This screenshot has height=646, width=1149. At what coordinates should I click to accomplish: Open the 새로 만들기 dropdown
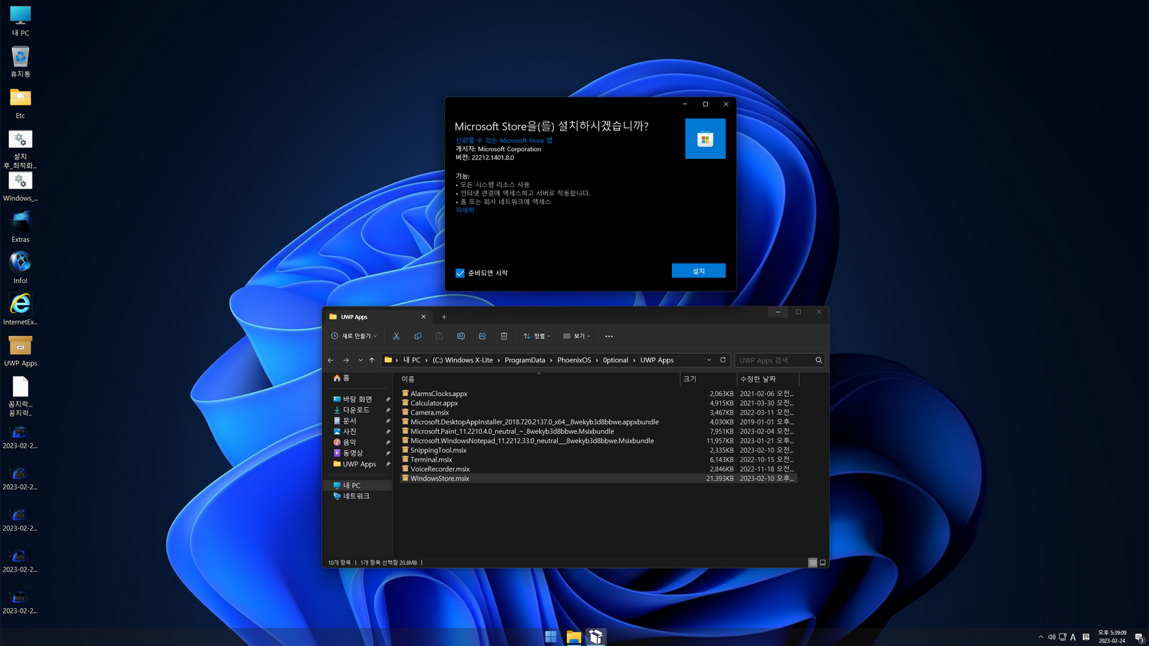(354, 336)
